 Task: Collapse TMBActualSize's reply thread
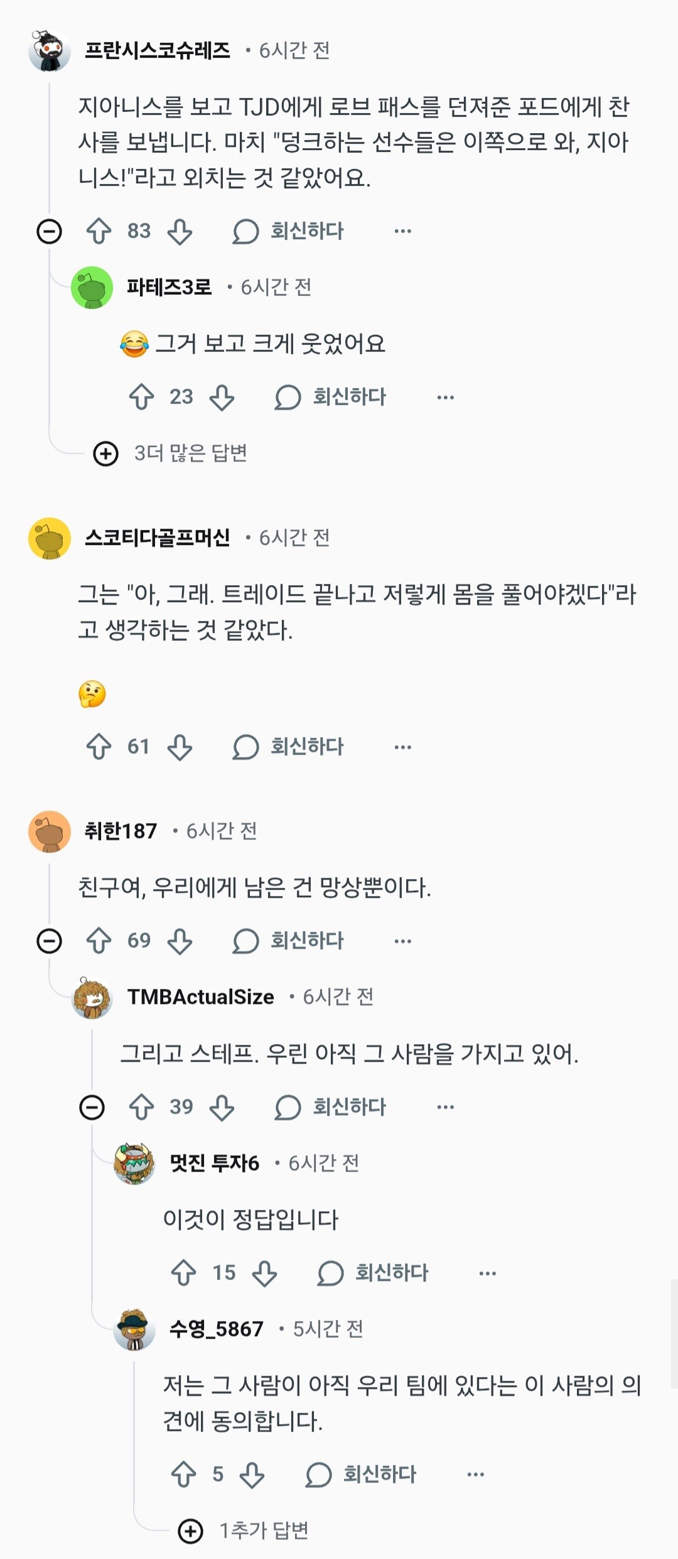tap(92, 1107)
